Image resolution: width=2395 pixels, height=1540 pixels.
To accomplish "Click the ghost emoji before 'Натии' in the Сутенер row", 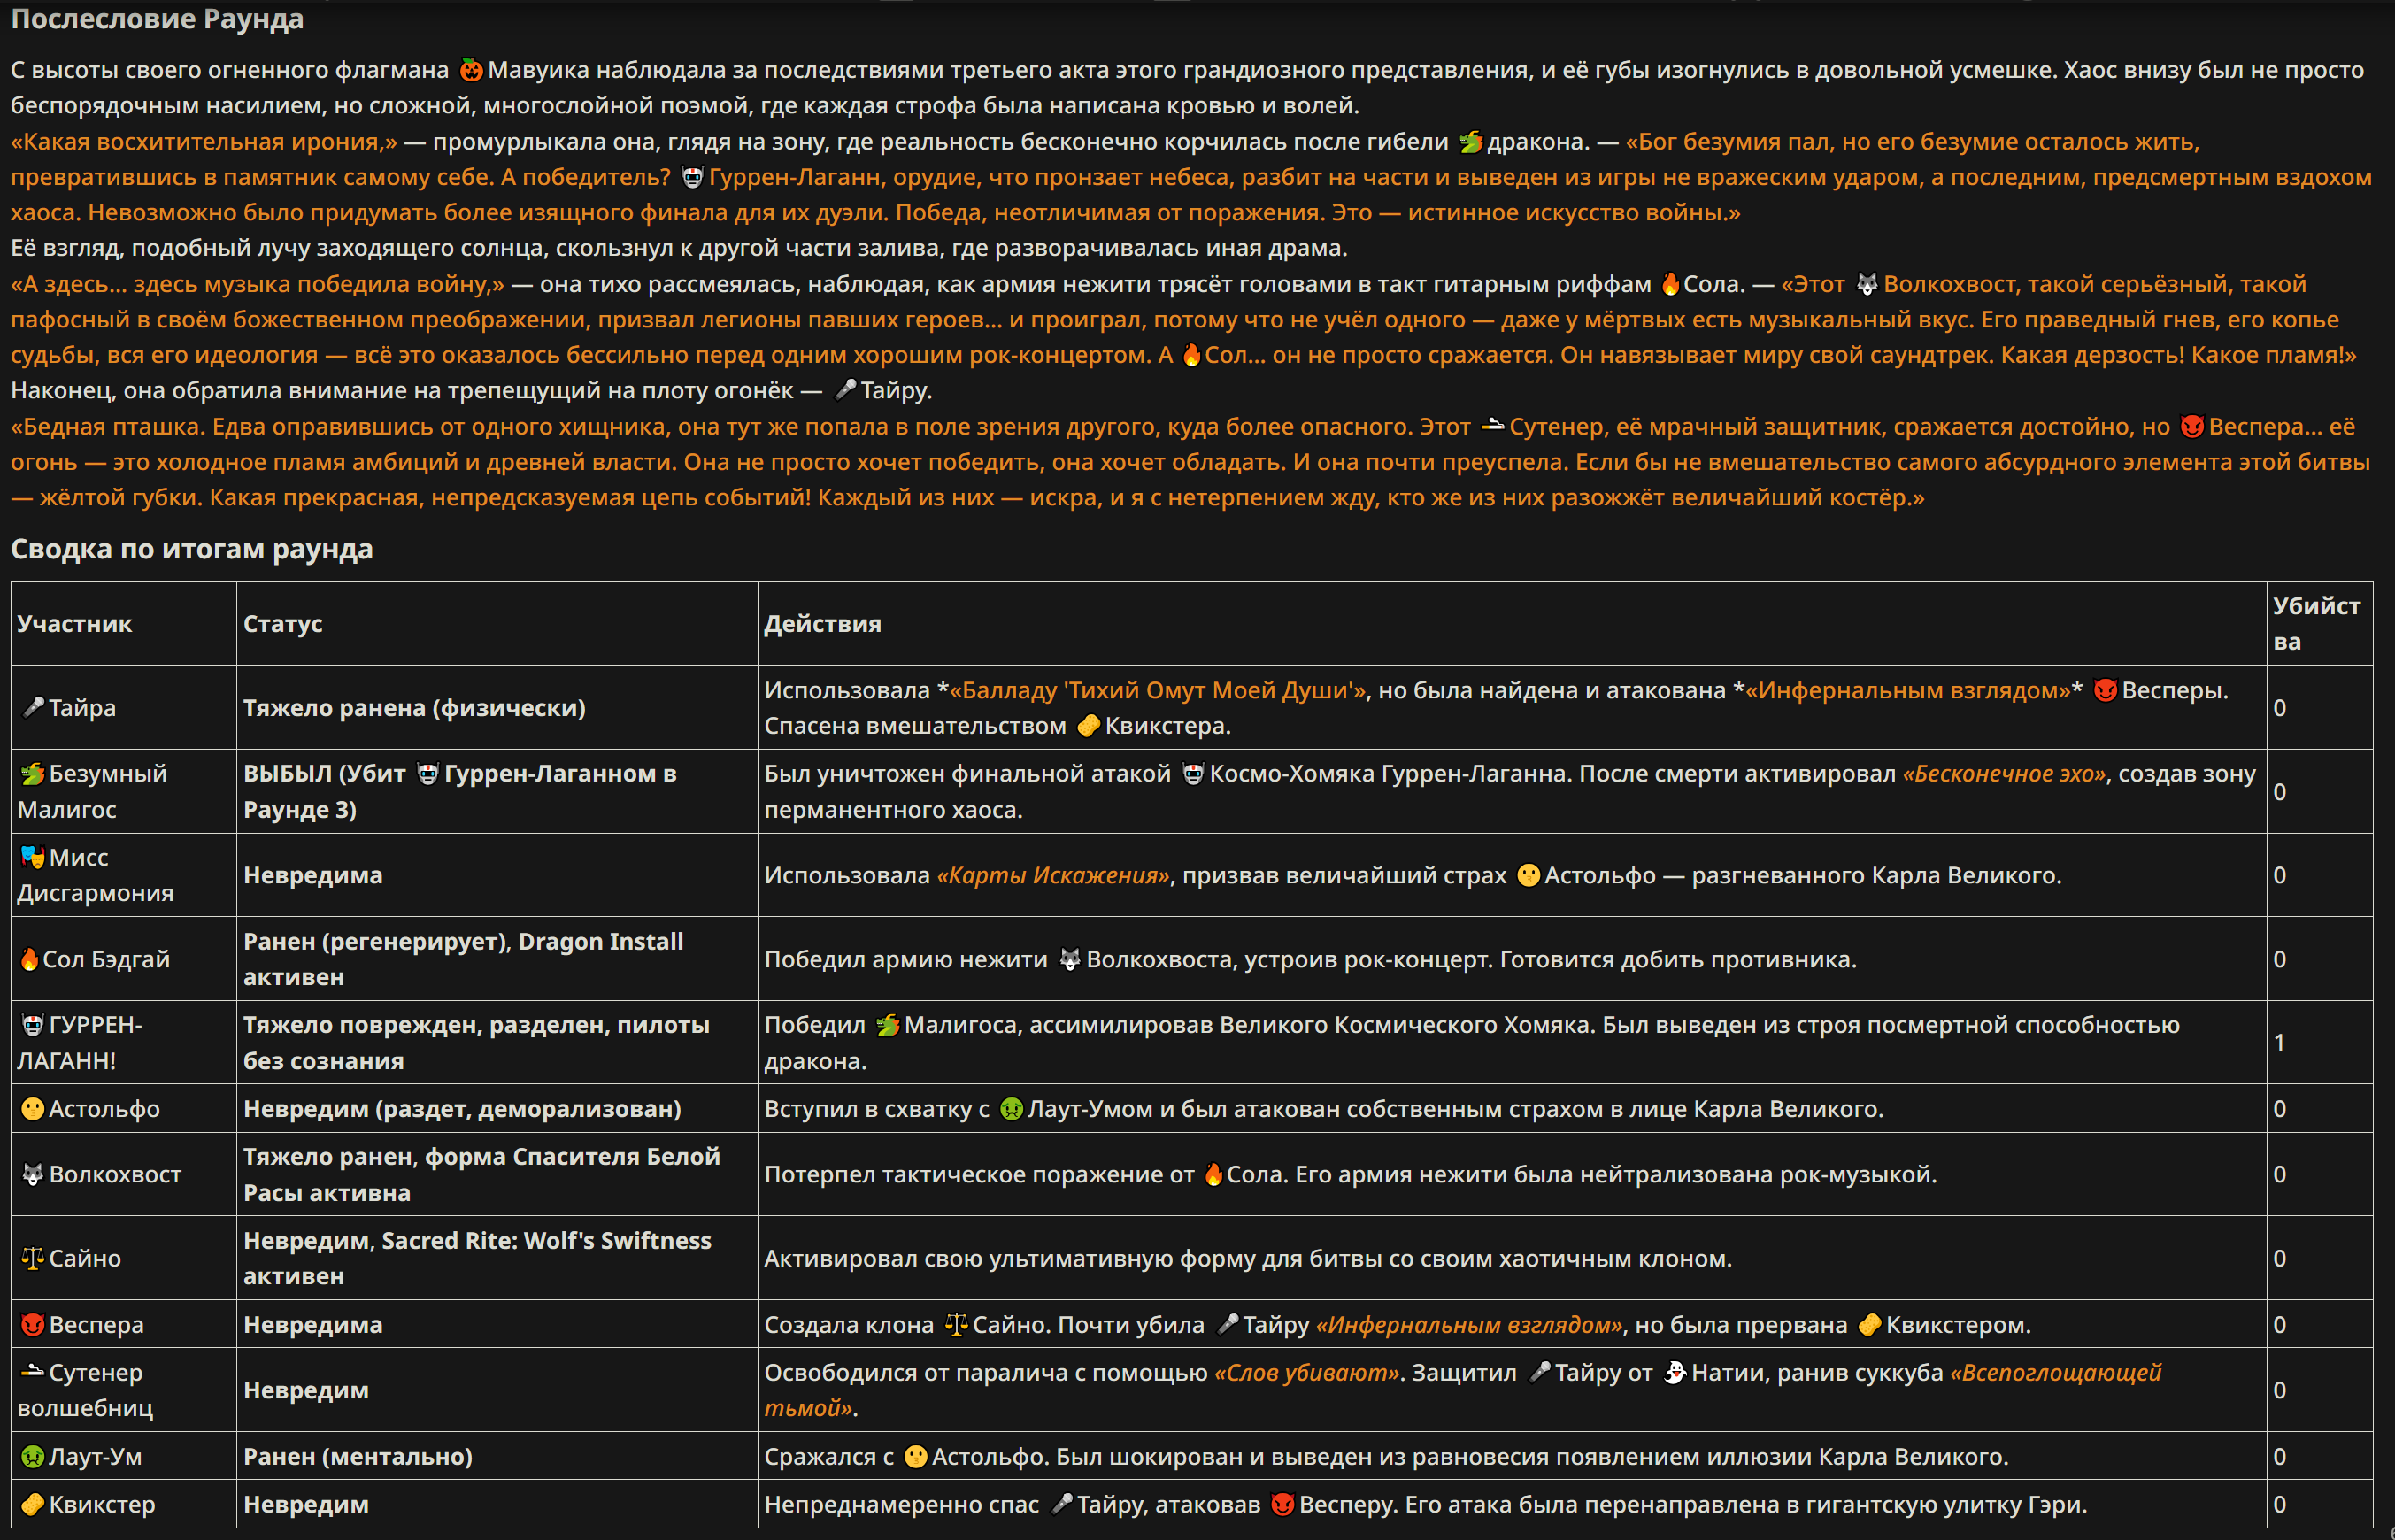I will 1674,1372.
